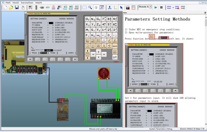The width and height of the screenshot is (207, 132).
Task: Open the File(F) menu
Action: coord(8,3)
